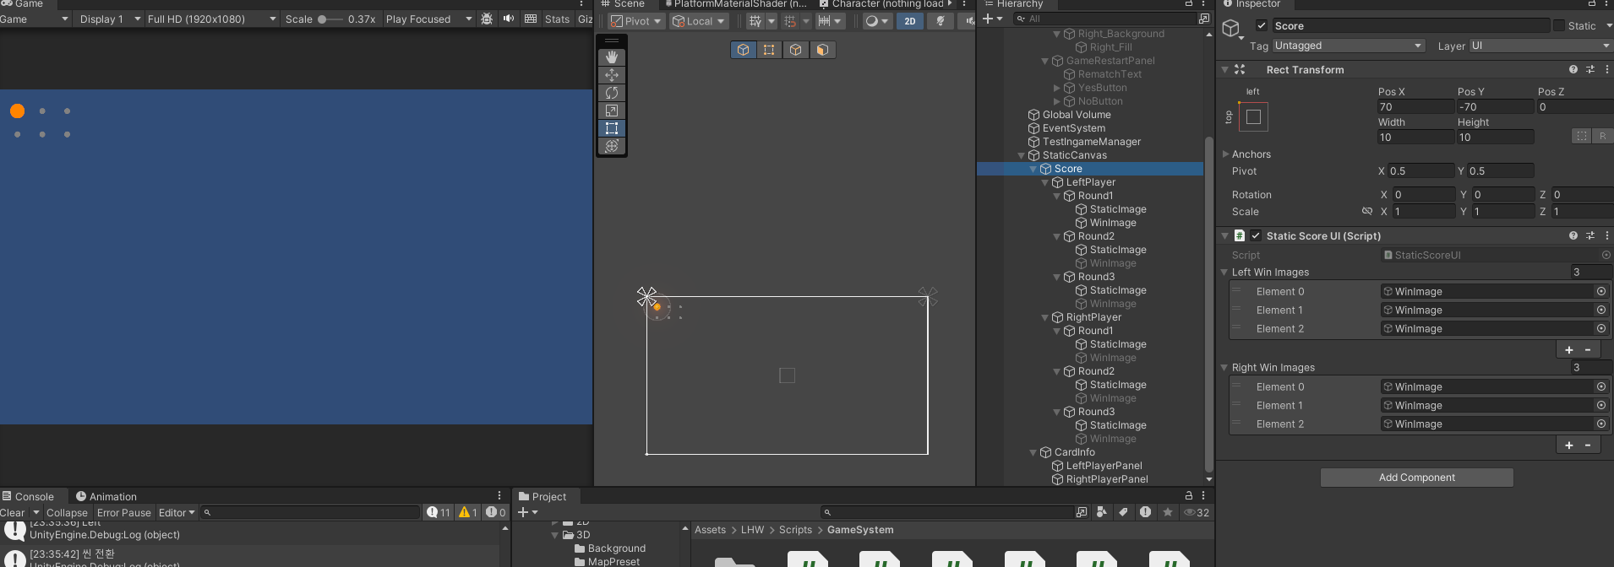Toggle the Score object active checkbox
The height and width of the screenshot is (567, 1614).
pyautogui.click(x=1262, y=26)
